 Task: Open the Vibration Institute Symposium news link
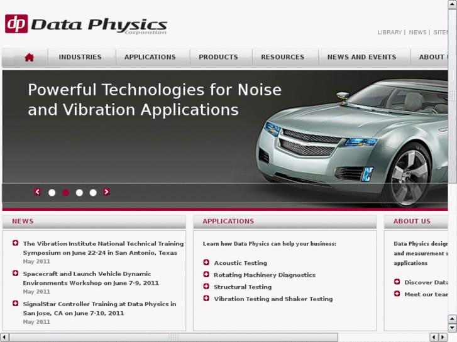coord(103,248)
